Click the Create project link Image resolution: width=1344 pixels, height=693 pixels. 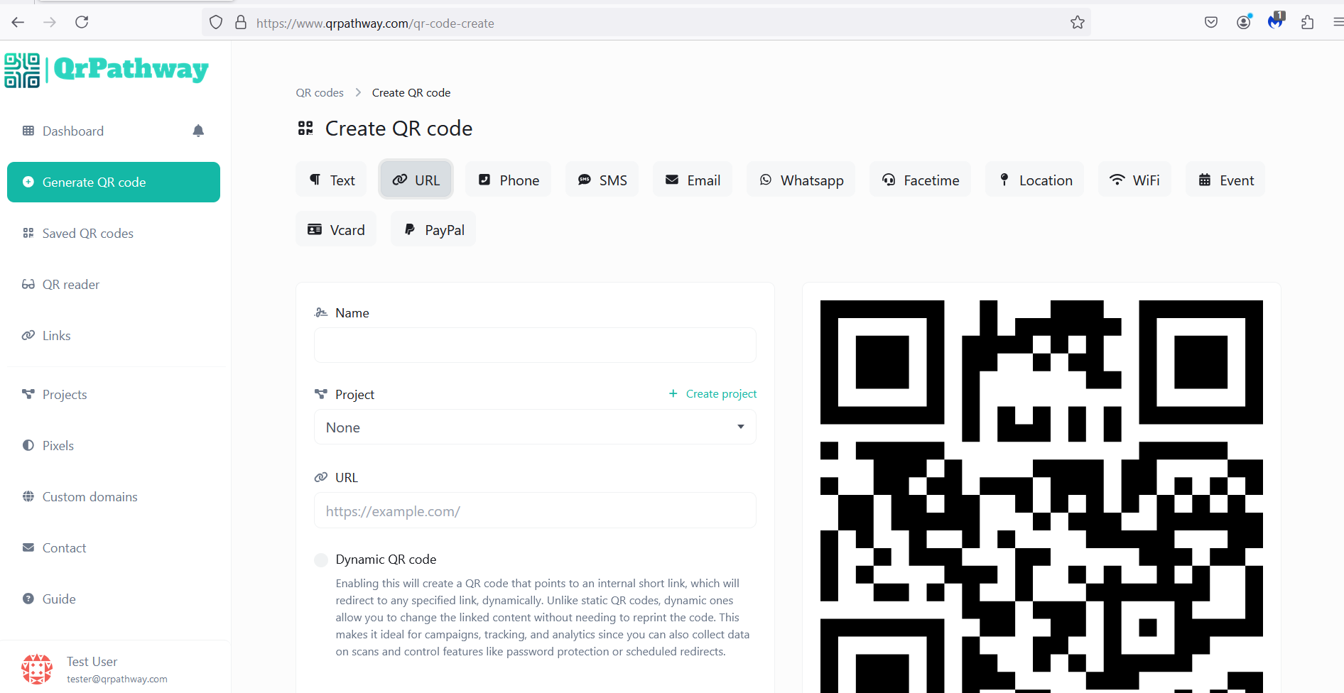[713, 394]
